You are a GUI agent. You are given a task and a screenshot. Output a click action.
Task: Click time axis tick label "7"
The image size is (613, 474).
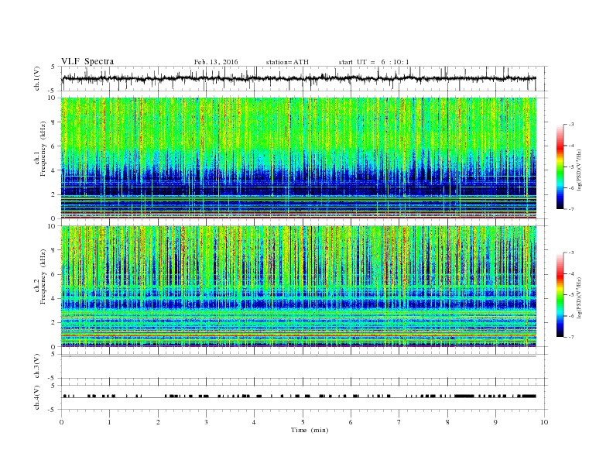click(399, 422)
